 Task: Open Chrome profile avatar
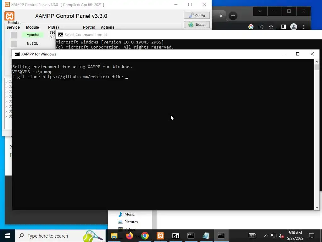coord(294,27)
